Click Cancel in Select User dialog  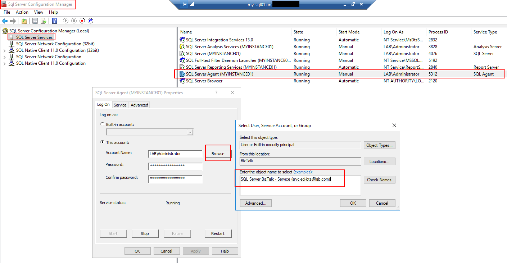(x=382, y=203)
